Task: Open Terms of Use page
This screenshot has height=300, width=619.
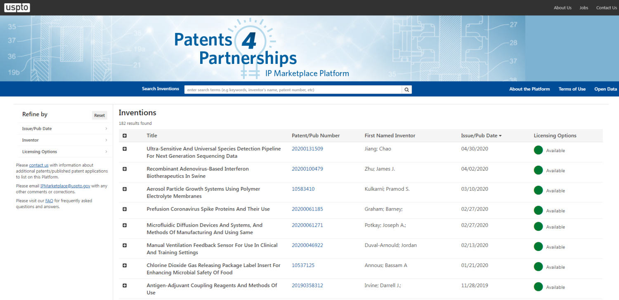Action: [x=572, y=89]
